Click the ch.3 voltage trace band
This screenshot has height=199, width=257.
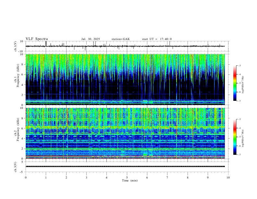125,166
